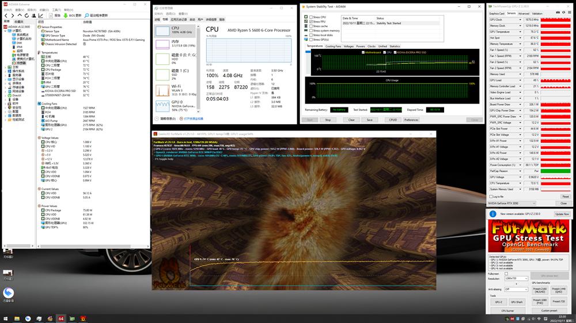Toggle the Stress GPU(s) checkbox
This screenshot has width=576, height=323.
point(310,39)
